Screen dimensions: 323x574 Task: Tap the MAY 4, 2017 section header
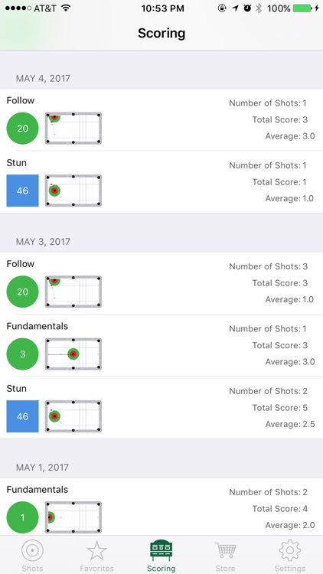[43, 78]
